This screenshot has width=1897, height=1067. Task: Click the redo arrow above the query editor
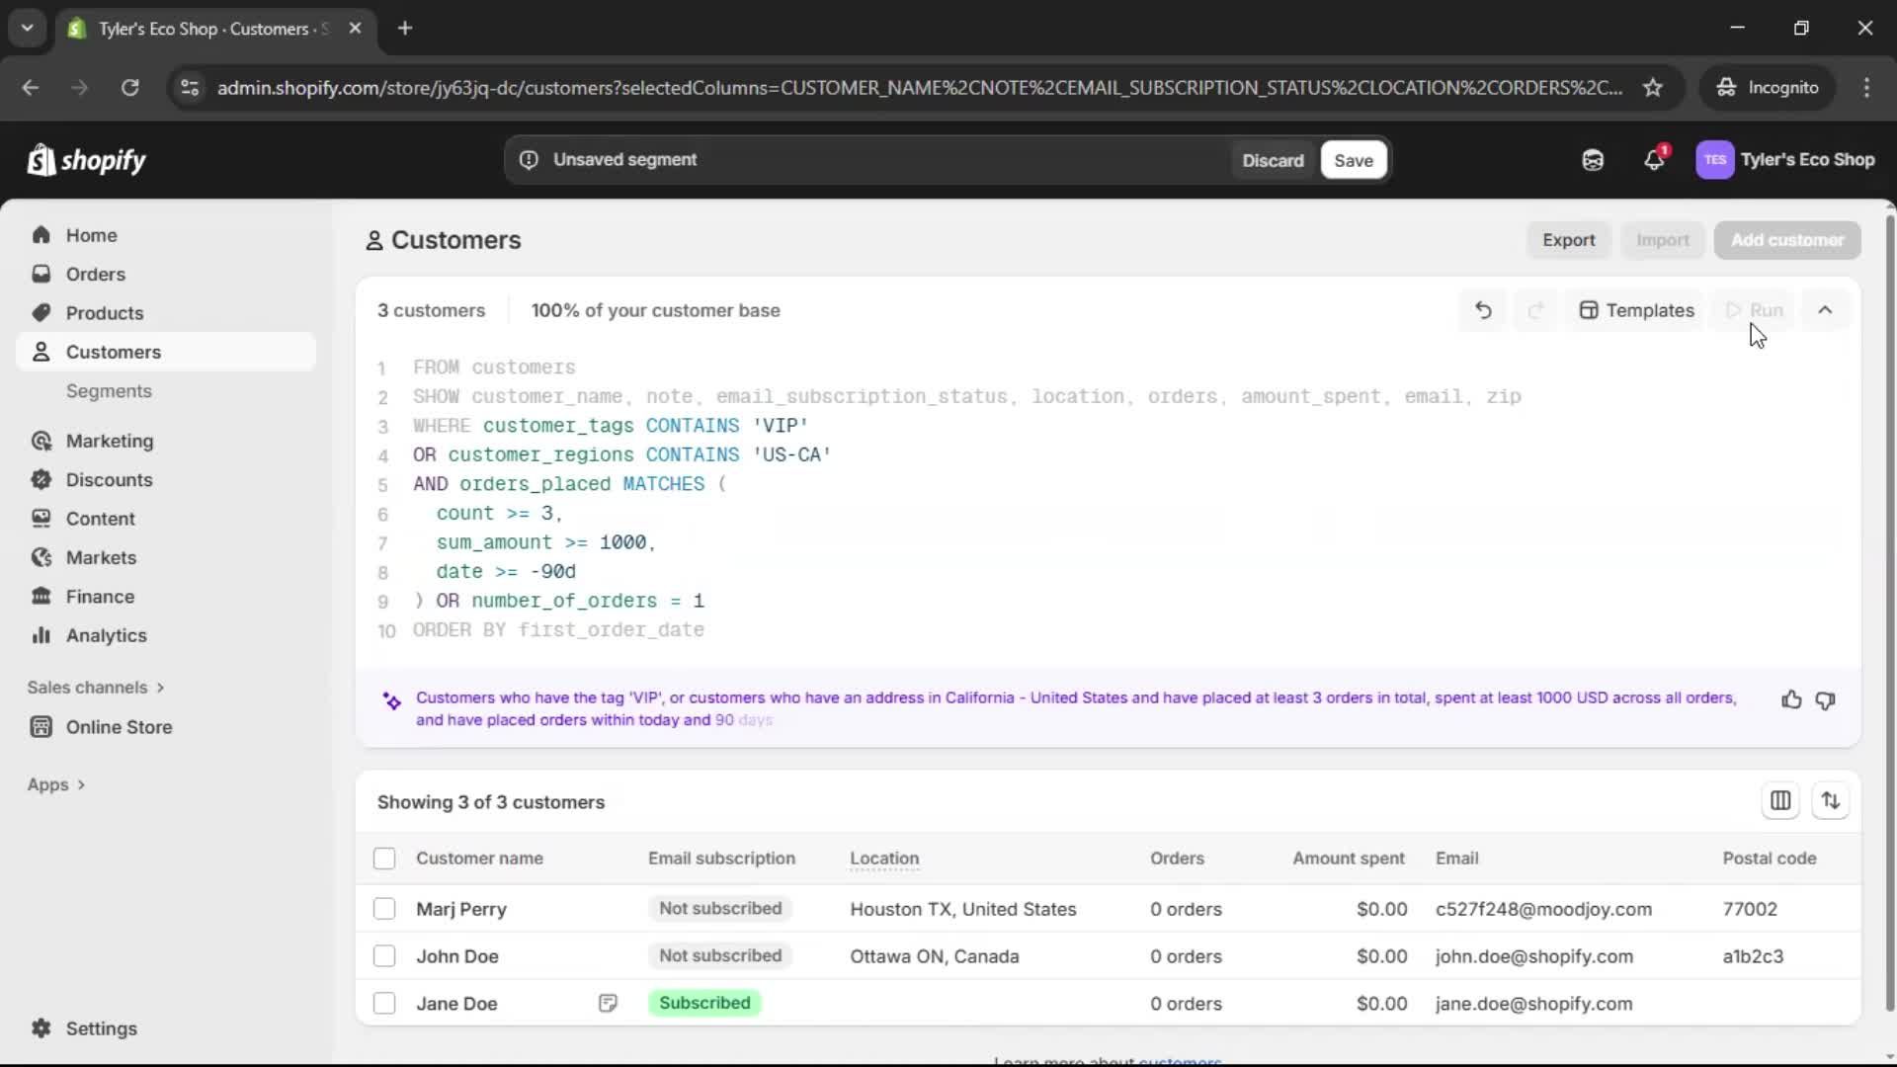[1536, 309]
